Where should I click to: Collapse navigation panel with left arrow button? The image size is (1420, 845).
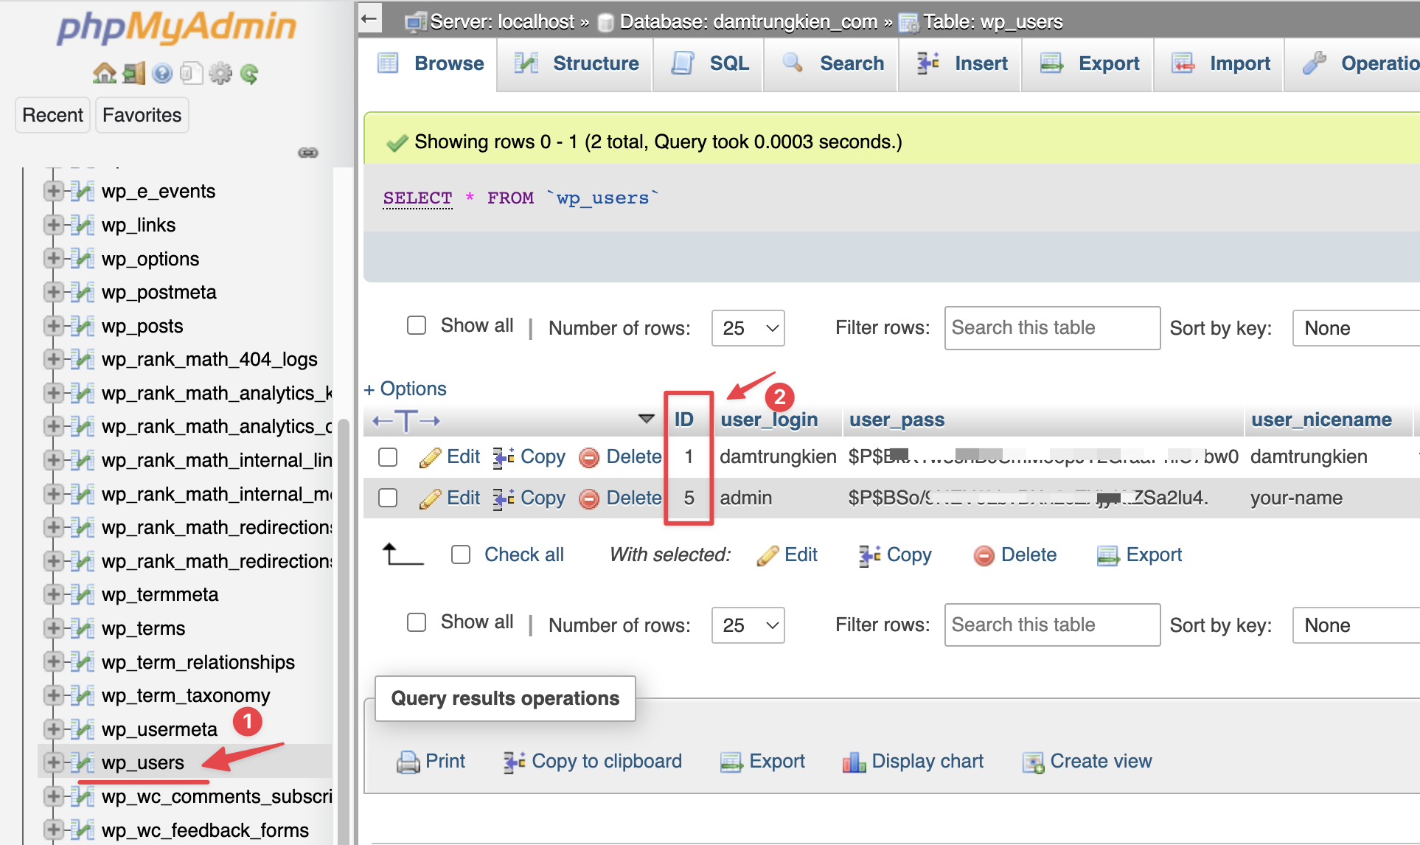pos(370,18)
